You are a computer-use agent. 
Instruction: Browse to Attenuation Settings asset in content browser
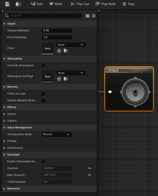click(x=66, y=79)
